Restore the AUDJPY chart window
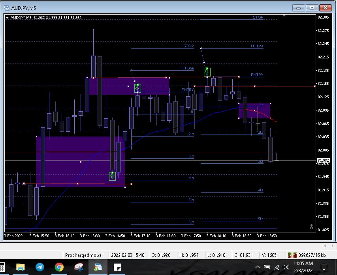 [x=312, y=7]
